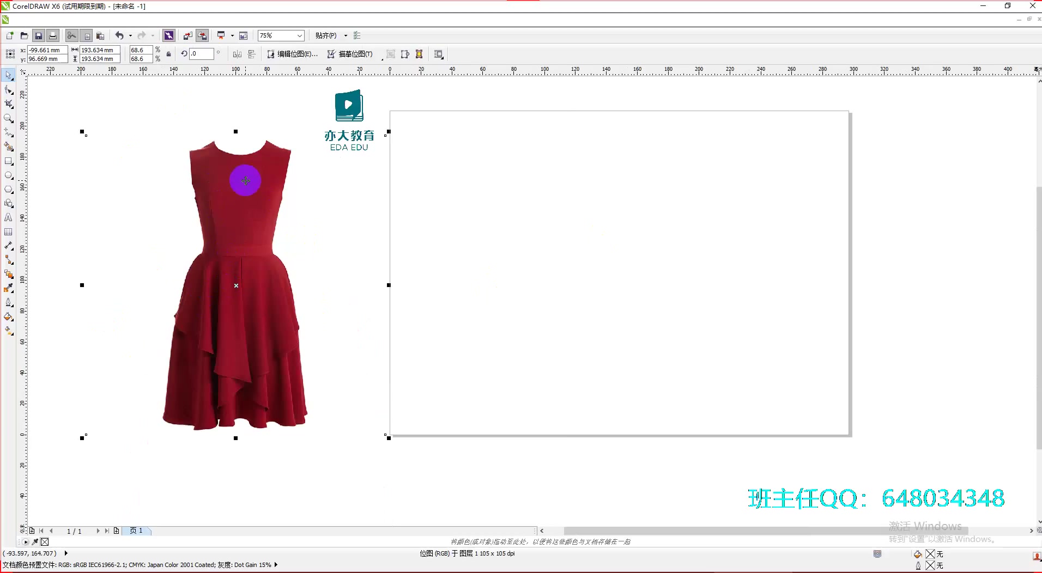Open the welcome screen icon
This screenshot has height=573, width=1042.
point(244,35)
